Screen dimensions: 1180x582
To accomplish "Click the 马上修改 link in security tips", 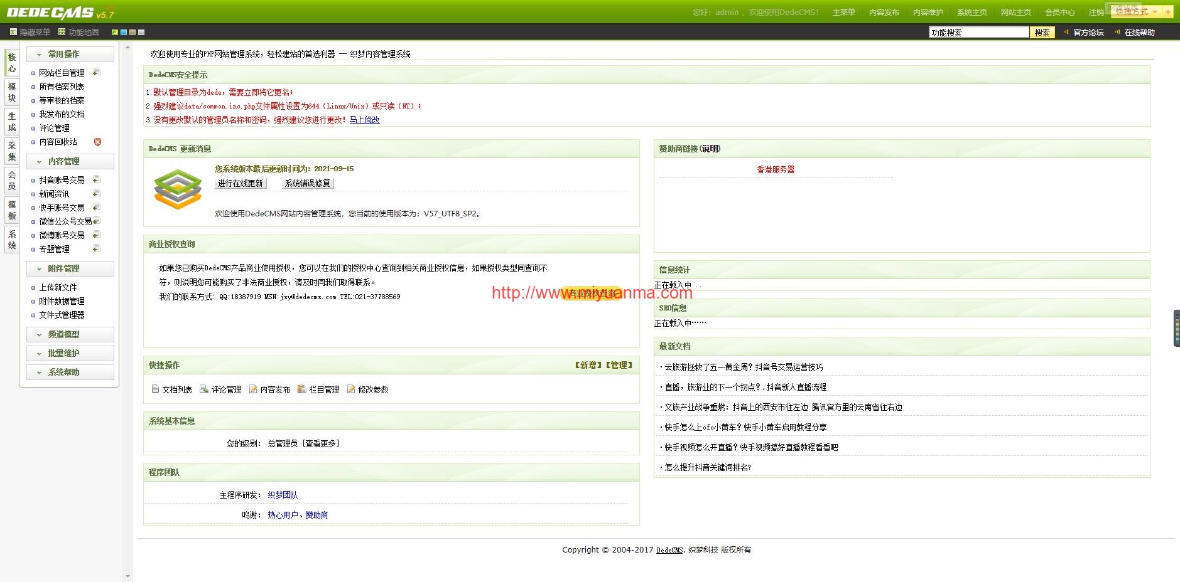I will (365, 120).
